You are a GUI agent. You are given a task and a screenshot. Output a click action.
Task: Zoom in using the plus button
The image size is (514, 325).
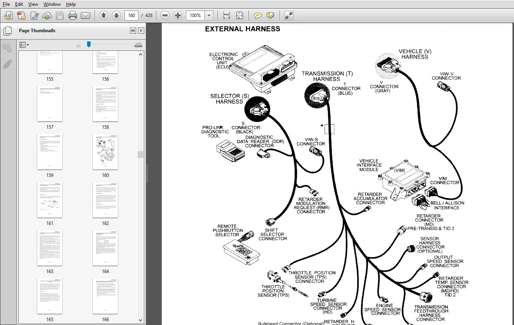click(x=178, y=16)
